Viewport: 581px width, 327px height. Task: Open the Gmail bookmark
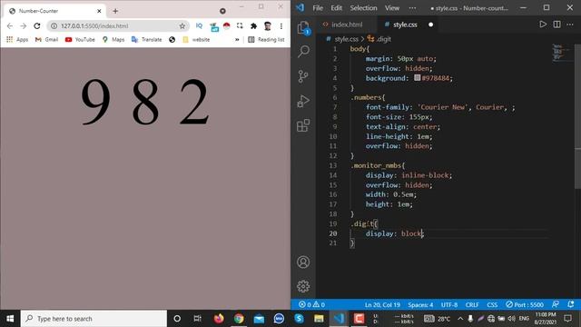46,39
